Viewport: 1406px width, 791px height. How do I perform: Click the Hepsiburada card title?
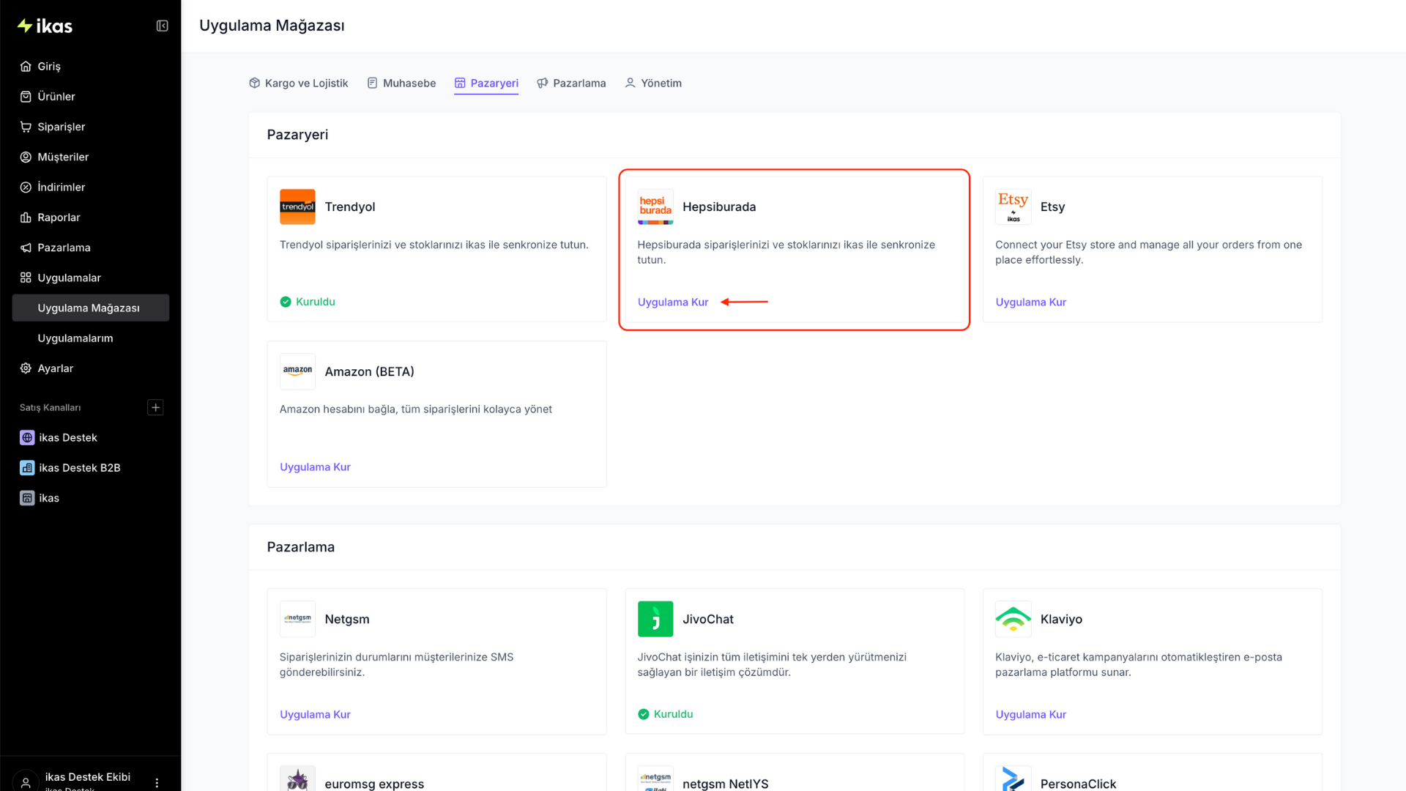[x=719, y=207]
